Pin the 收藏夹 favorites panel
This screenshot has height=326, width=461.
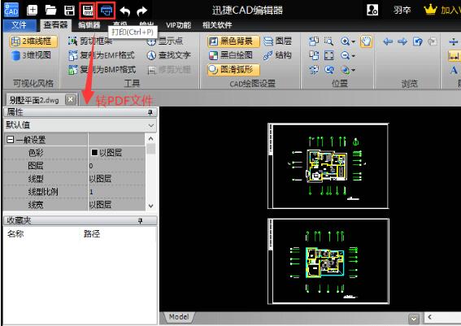point(141,221)
